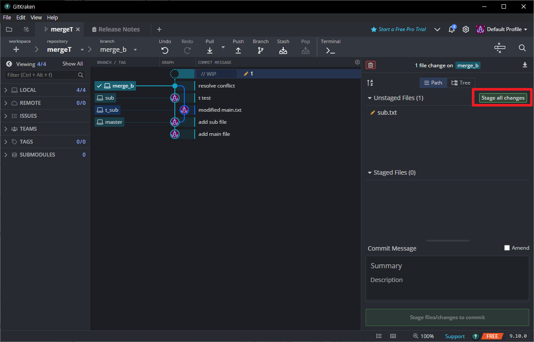Open the notifications bell
The width and height of the screenshot is (534, 342).
pos(452,29)
